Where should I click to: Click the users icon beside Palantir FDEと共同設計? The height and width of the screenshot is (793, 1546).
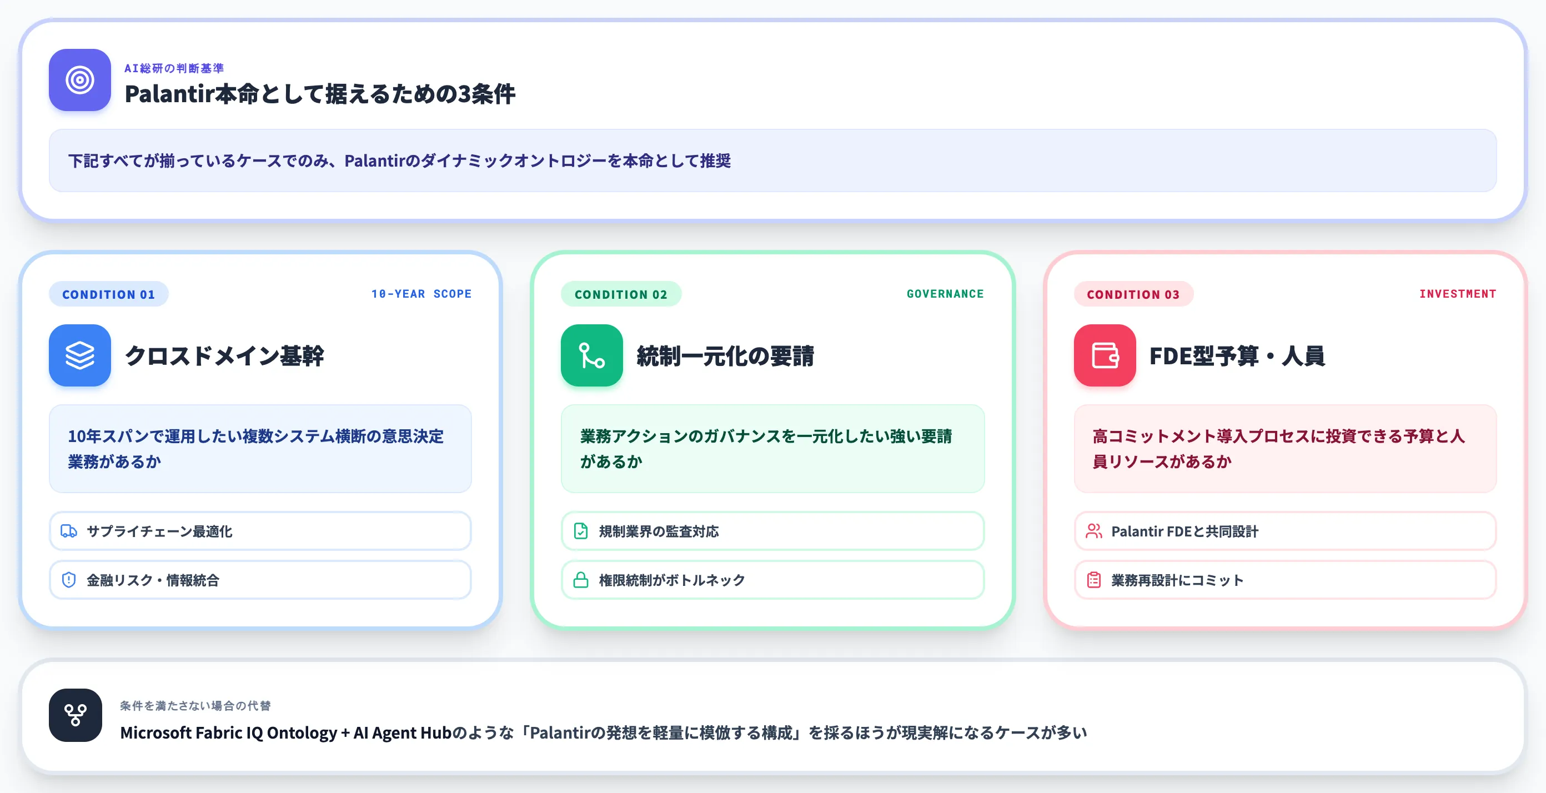[1093, 531]
